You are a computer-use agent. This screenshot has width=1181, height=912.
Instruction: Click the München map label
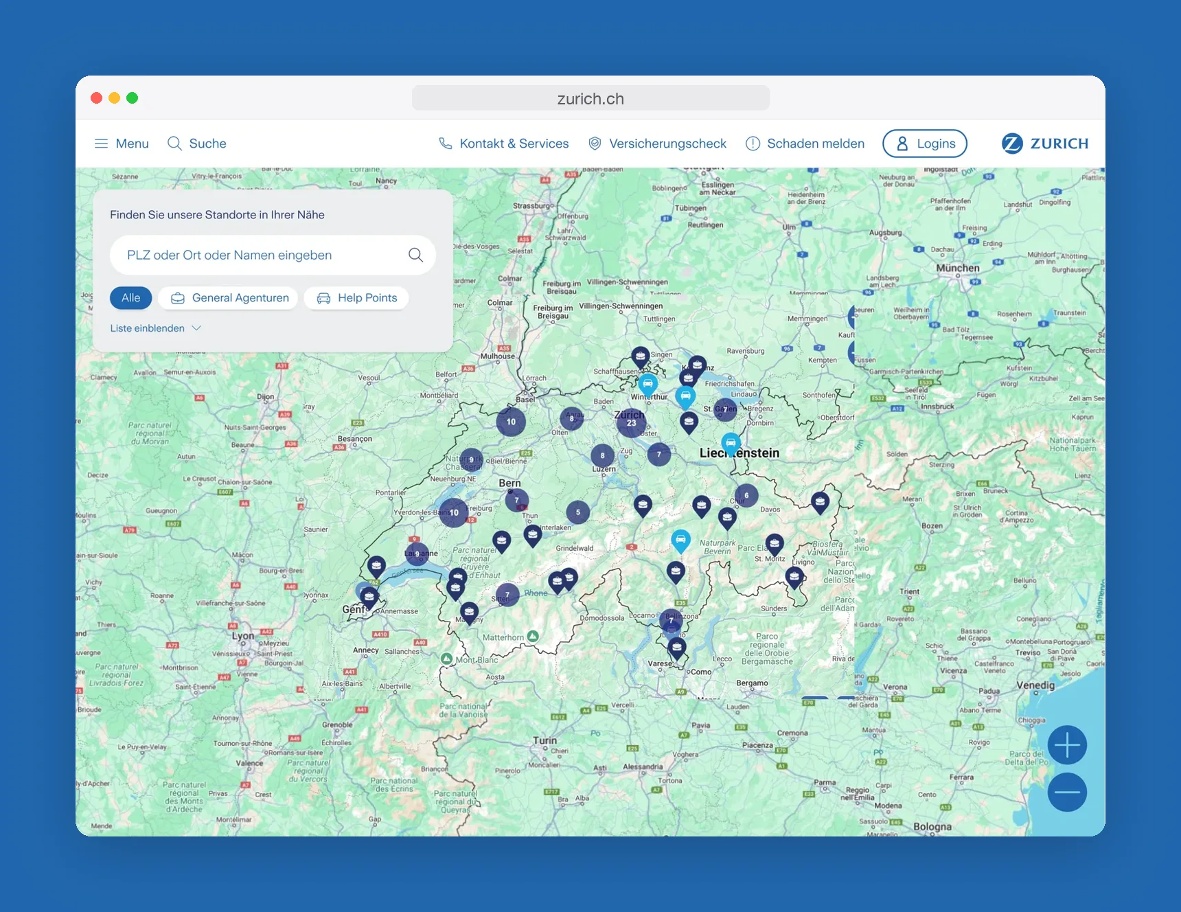pos(958,268)
